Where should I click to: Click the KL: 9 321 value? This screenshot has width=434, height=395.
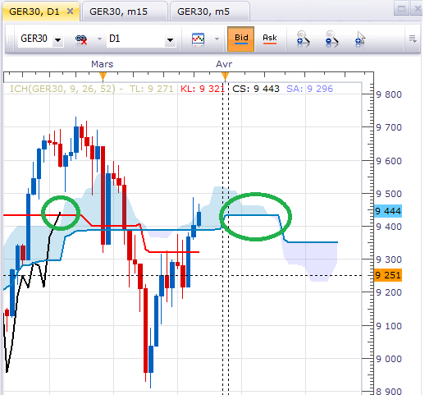pyautogui.click(x=203, y=89)
